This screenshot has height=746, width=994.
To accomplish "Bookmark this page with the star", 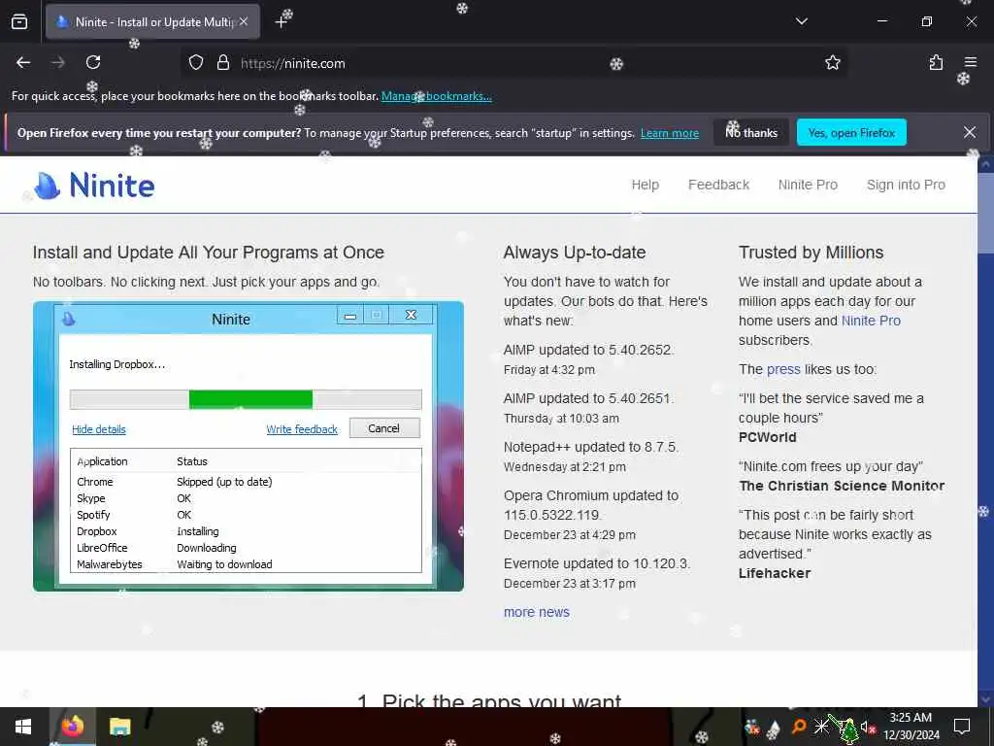I will (832, 63).
